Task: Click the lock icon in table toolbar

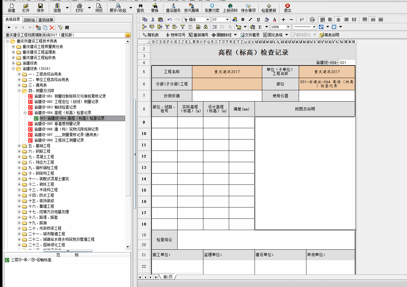Action: click(x=205, y=27)
